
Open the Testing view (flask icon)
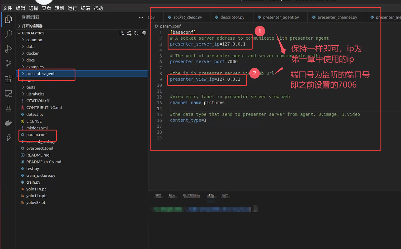(8, 108)
